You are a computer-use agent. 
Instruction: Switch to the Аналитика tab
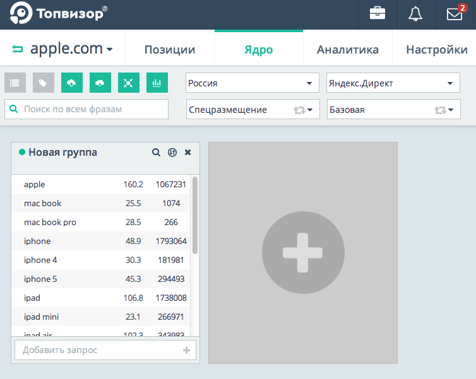pos(348,50)
